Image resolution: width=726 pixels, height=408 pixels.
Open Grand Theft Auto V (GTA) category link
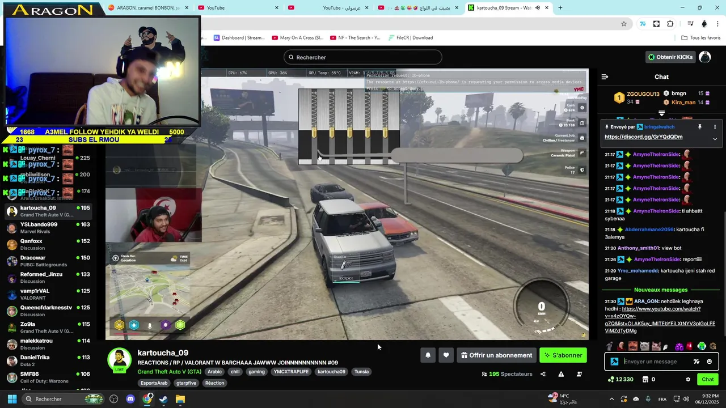pyautogui.click(x=169, y=372)
